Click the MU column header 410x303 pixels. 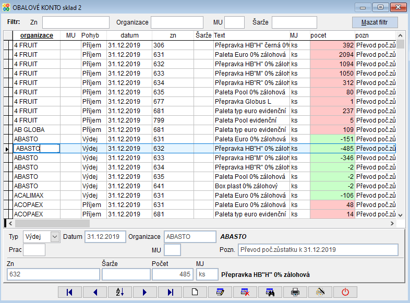[x=70, y=35]
